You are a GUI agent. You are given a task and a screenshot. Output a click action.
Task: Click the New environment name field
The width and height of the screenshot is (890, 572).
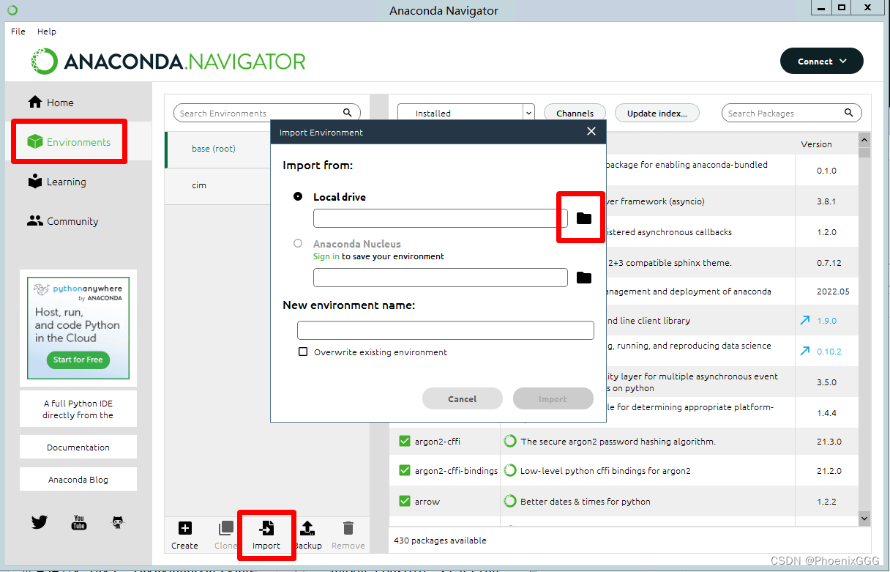click(x=446, y=330)
